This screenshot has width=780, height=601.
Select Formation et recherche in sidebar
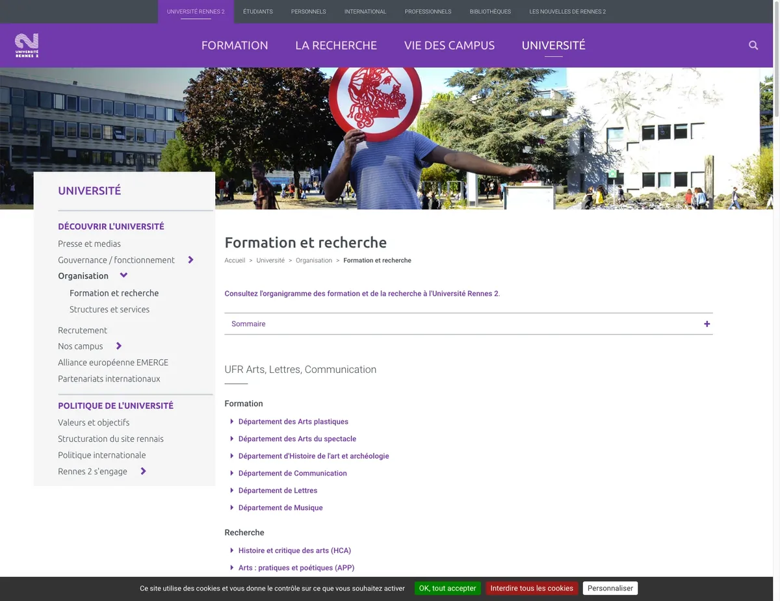tap(114, 293)
